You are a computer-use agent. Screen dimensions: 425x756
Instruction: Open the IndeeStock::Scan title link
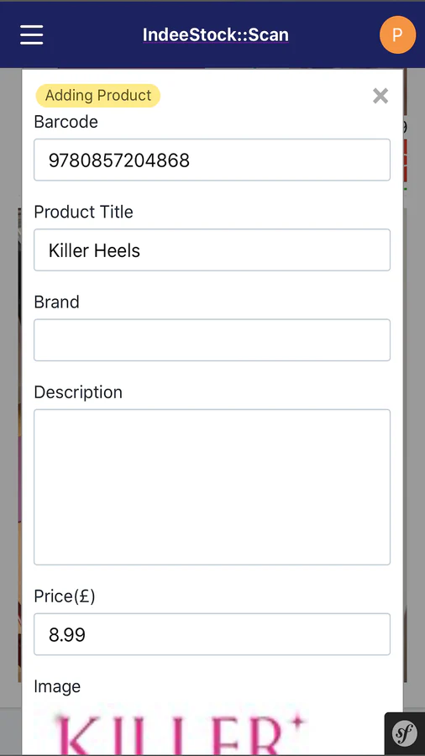[x=215, y=34]
